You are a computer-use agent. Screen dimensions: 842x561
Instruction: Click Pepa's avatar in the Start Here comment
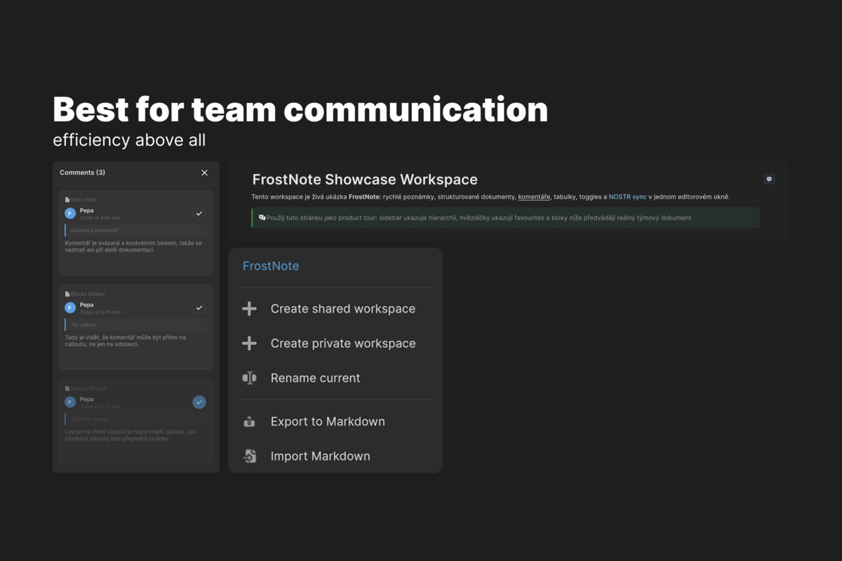(x=70, y=213)
